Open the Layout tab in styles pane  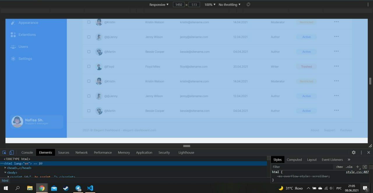coord(312,160)
